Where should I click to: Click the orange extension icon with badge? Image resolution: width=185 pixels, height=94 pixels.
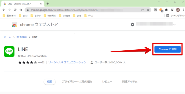[161, 10]
